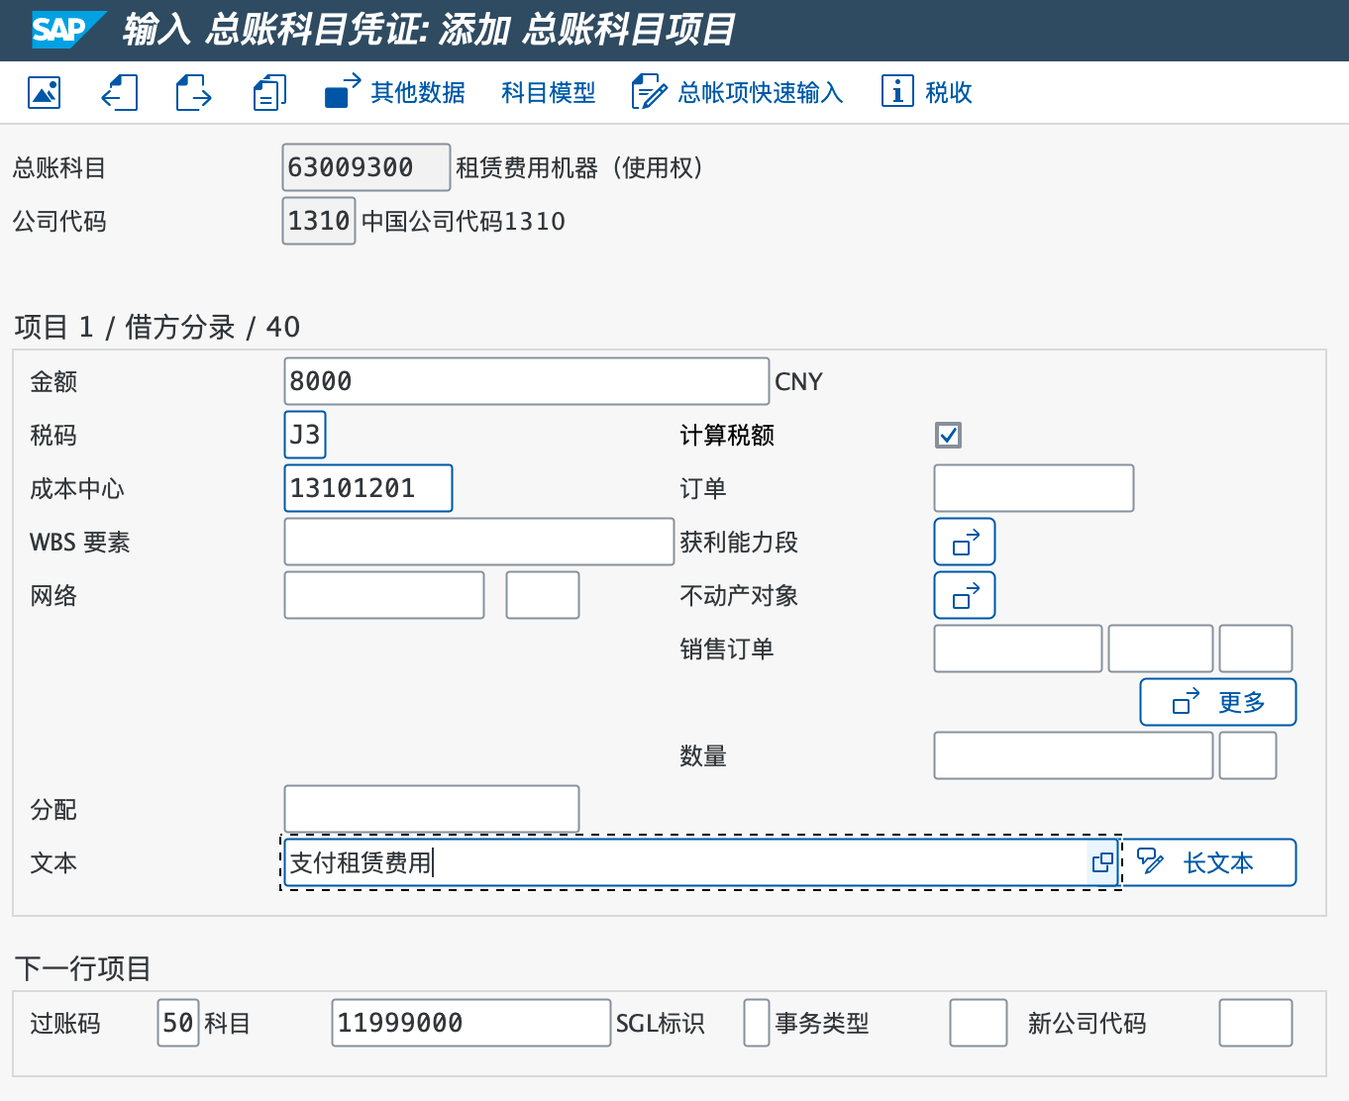Click the 订单 order input field
This screenshot has width=1349, height=1101.
(1033, 488)
